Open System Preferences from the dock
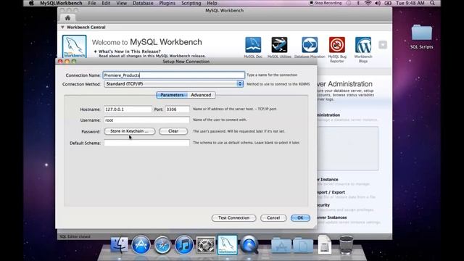This screenshot has height=261, width=464. (x=205, y=245)
